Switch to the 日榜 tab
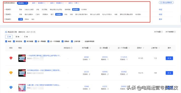 tap(9, 37)
